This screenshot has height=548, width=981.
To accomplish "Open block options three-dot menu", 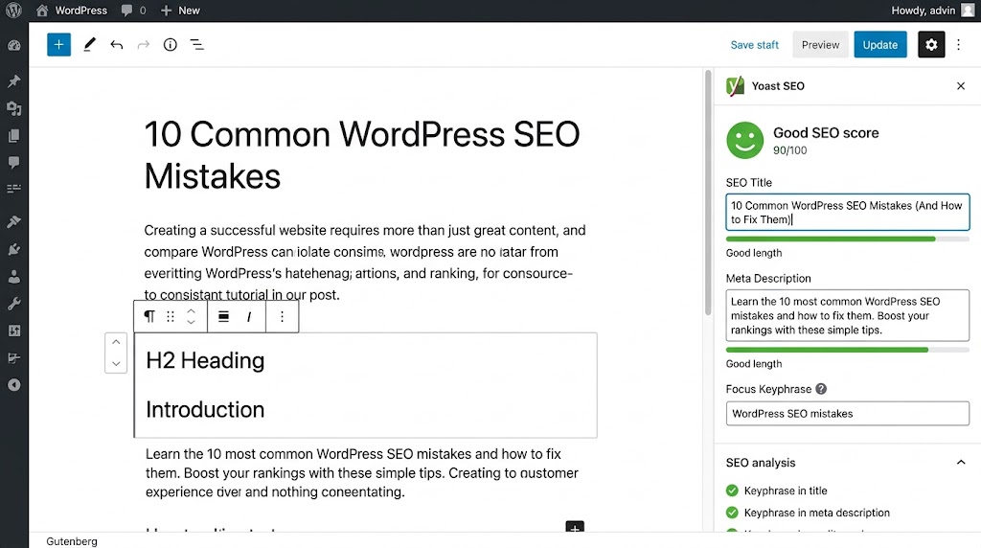I will click(x=283, y=316).
